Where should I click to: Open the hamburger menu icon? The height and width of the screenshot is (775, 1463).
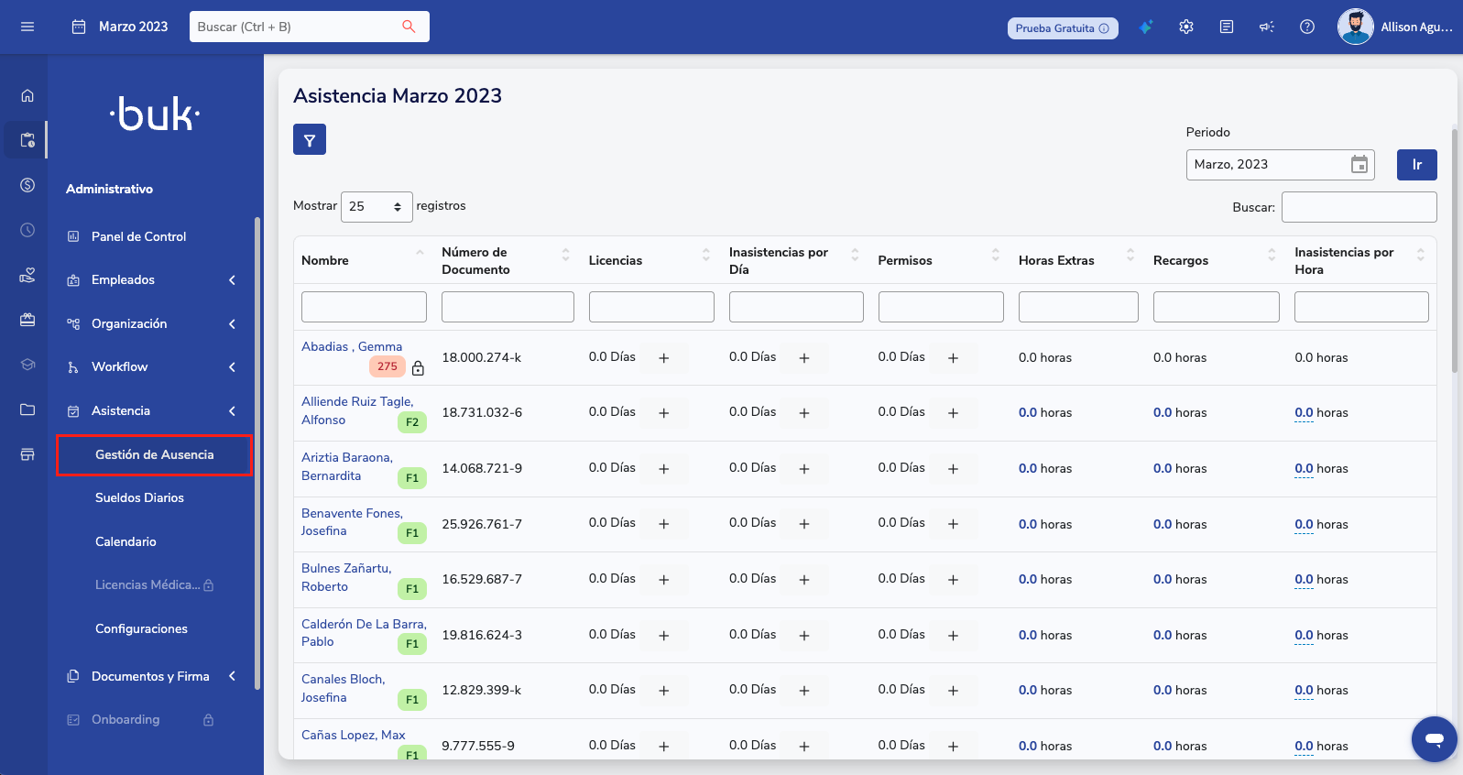pos(27,27)
